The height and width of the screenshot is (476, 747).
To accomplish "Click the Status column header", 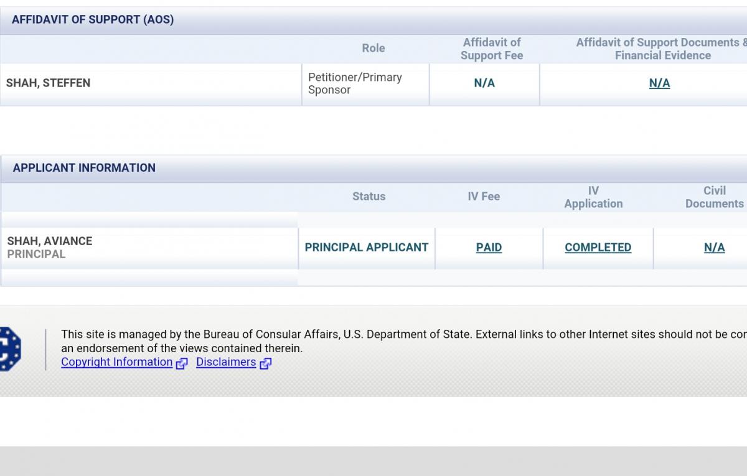I will pyautogui.click(x=369, y=197).
